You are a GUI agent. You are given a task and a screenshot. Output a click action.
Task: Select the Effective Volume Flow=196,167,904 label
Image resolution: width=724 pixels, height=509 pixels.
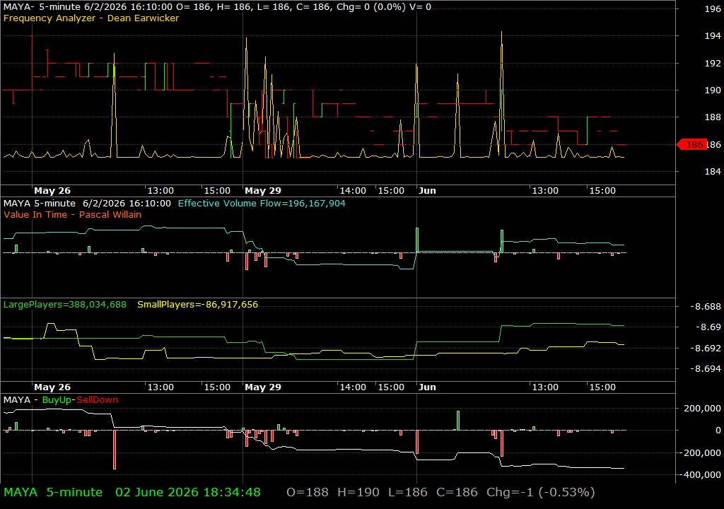coord(262,204)
